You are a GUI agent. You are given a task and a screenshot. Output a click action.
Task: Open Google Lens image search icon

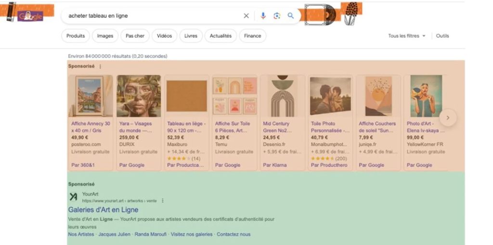tap(277, 16)
